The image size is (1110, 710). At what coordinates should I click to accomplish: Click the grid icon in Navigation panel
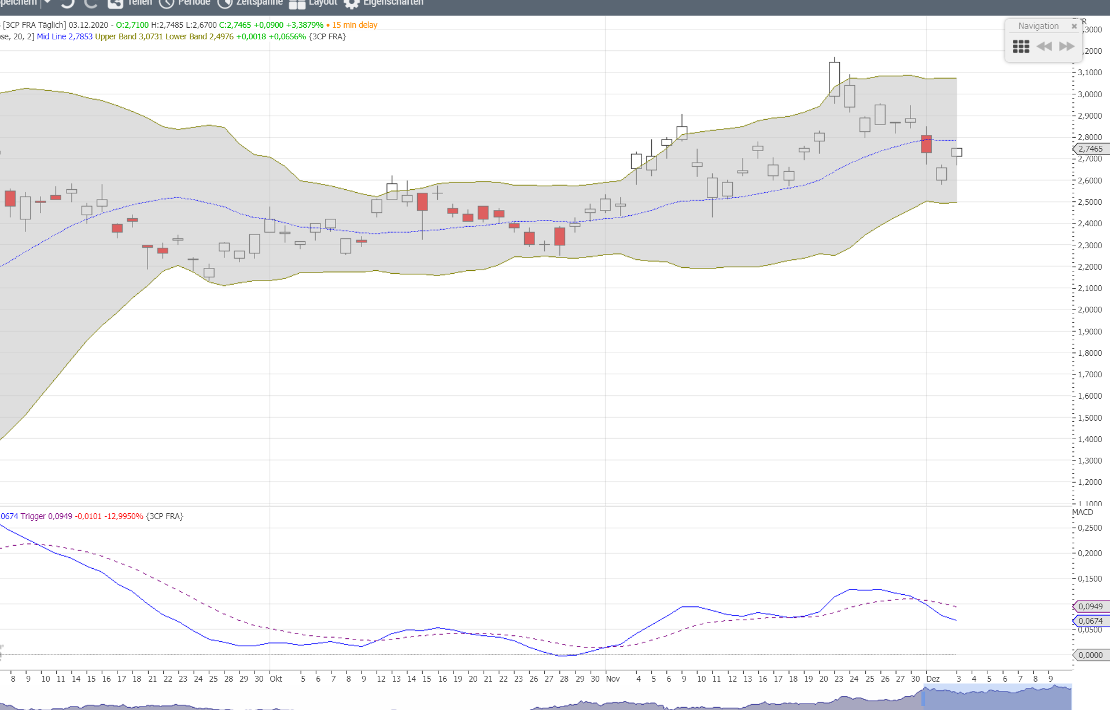click(x=1020, y=46)
